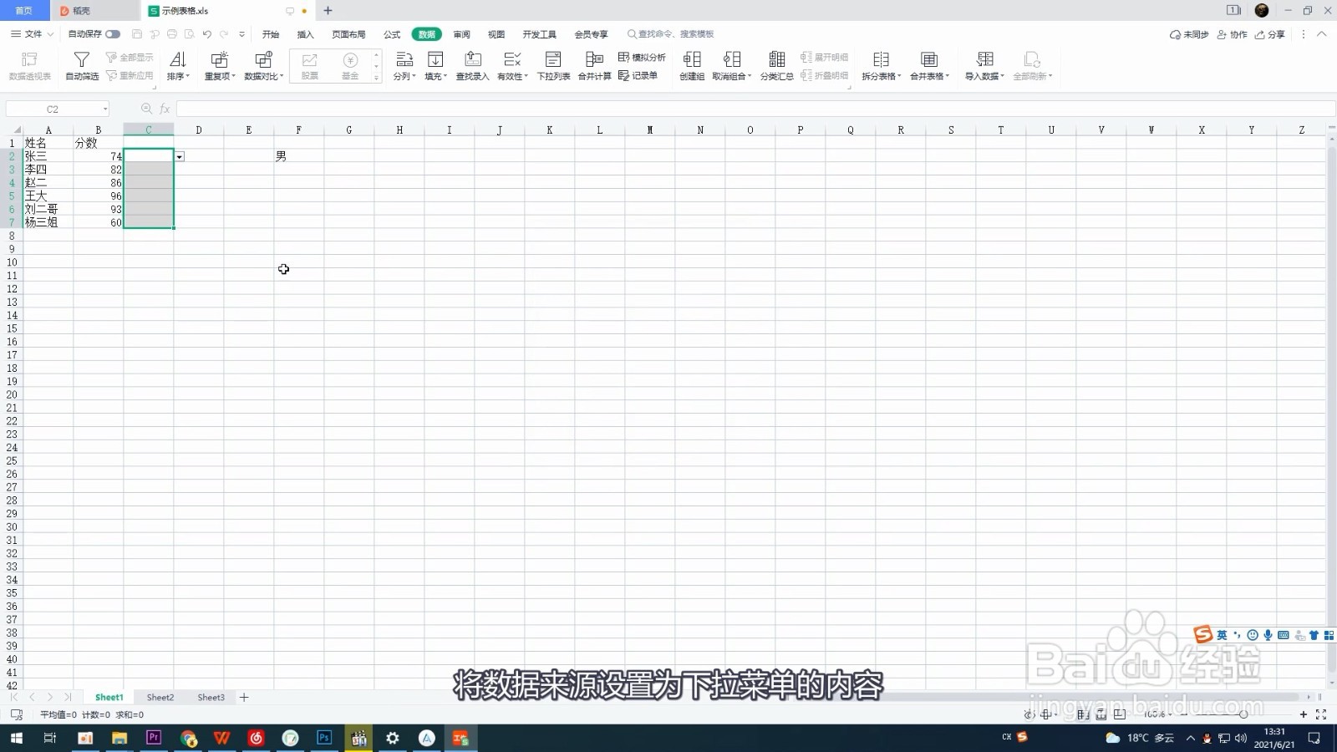Screen dimensions: 1337x752
Task: Click the Import Data (导入数据) icon
Action: coord(985,59)
